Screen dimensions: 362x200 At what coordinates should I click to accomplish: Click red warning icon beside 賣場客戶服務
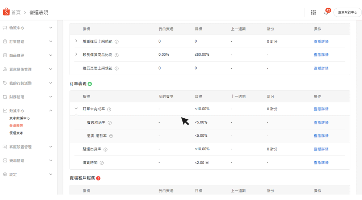98,178
